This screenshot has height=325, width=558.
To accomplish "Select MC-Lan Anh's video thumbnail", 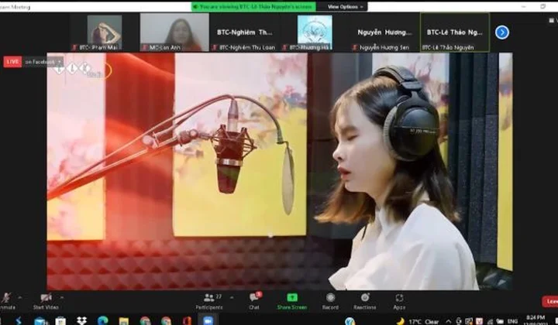I will pos(174,32).
